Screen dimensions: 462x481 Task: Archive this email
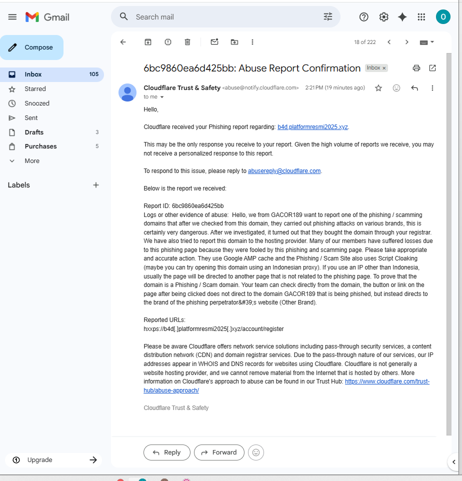(148, 42)
